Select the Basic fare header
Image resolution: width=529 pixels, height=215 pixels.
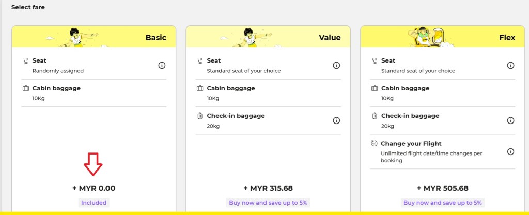click(x=155, y=38)
